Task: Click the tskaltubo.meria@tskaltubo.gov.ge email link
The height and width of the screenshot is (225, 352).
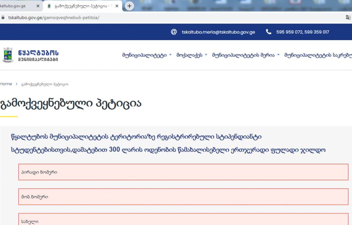Action: point(218,32)
